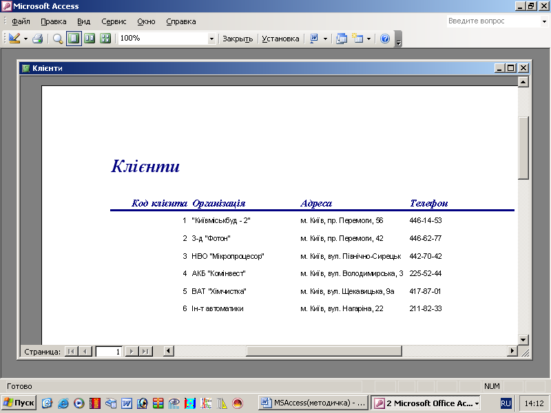
Task: Launch the eye icon app in quick launch
Action: coord(174,403)
